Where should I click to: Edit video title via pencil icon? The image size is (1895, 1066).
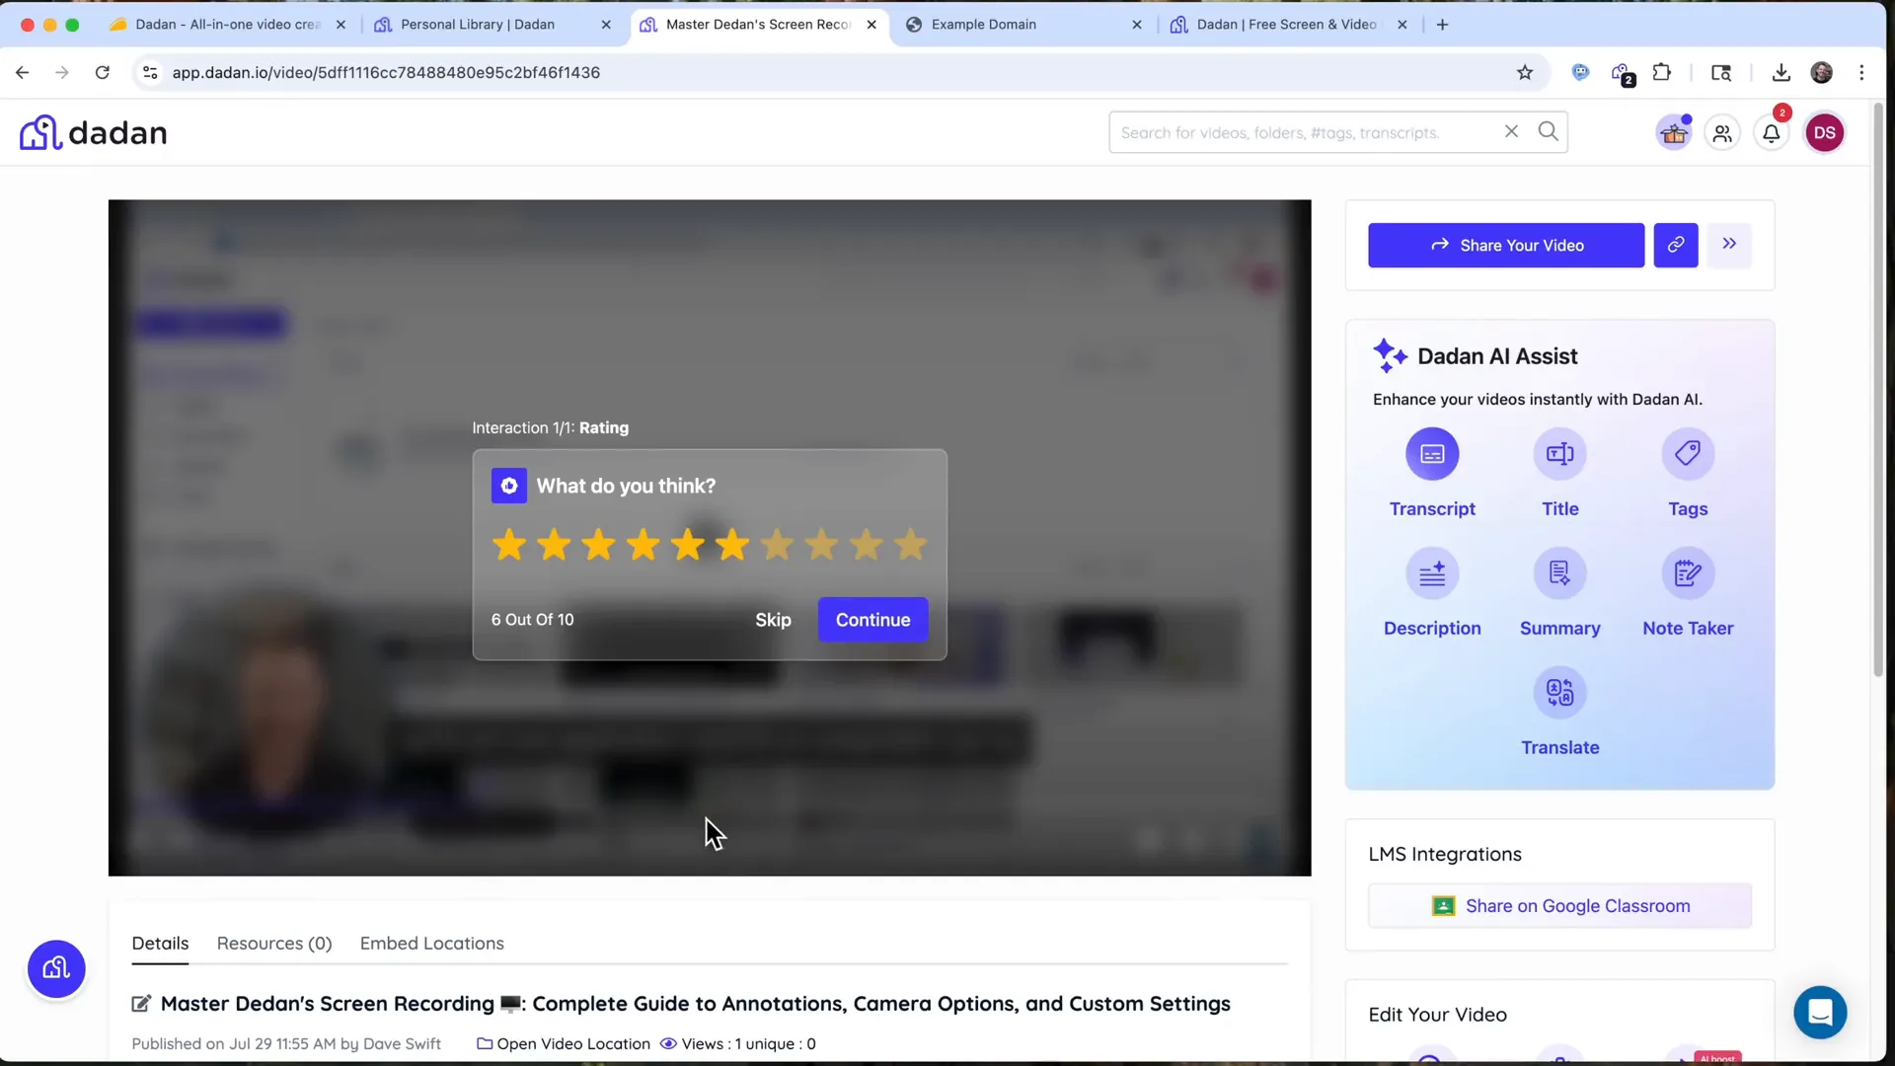(x=141, y=1004)
